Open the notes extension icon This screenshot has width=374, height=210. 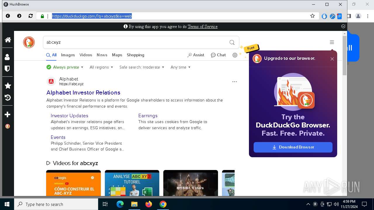tap(340, 16)
